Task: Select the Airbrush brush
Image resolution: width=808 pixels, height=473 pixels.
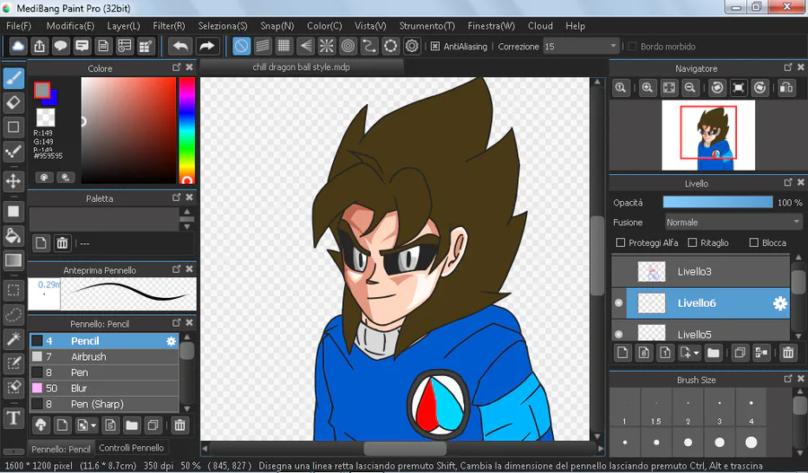Action: pos(104,356)
